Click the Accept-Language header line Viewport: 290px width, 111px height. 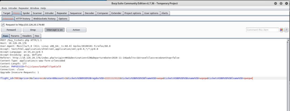point(21,52)
